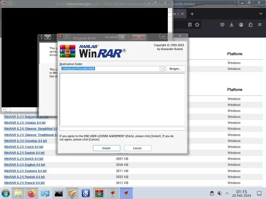Screen dimensions: 266x199
Task: Open the Firefox hamburger menu
Action: (260, 25)
